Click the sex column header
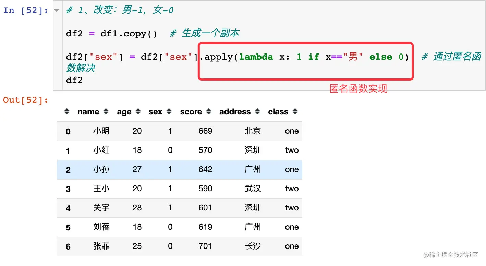This screenshot has width=486, height=266. 155,112
